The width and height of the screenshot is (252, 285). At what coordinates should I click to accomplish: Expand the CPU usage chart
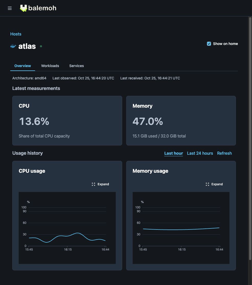[x=100, y=184]
